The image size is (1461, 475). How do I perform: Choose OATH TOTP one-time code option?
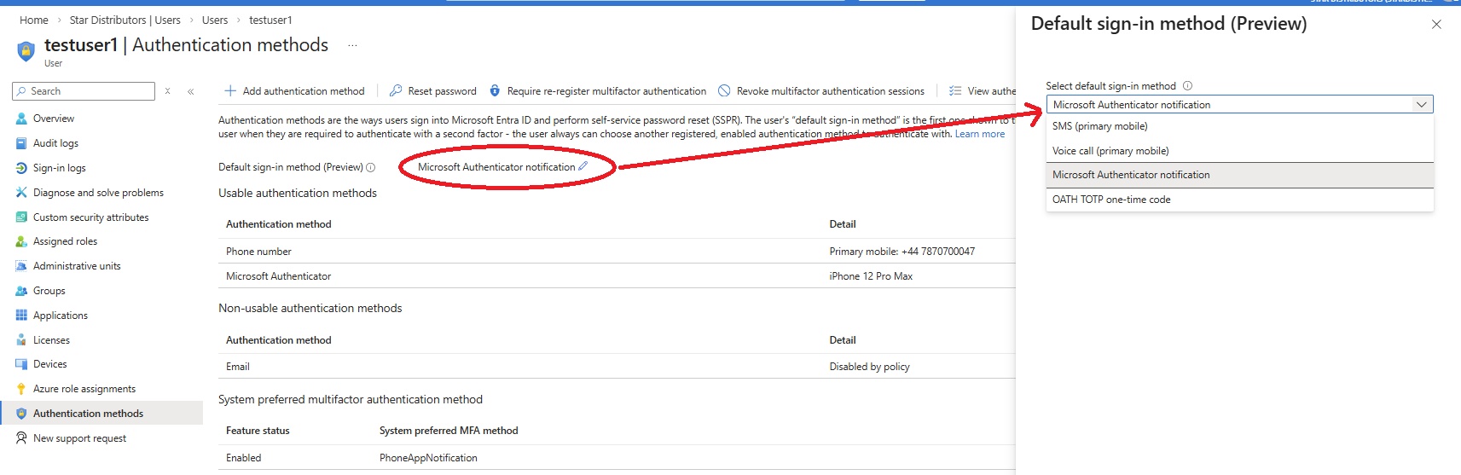1110,200
